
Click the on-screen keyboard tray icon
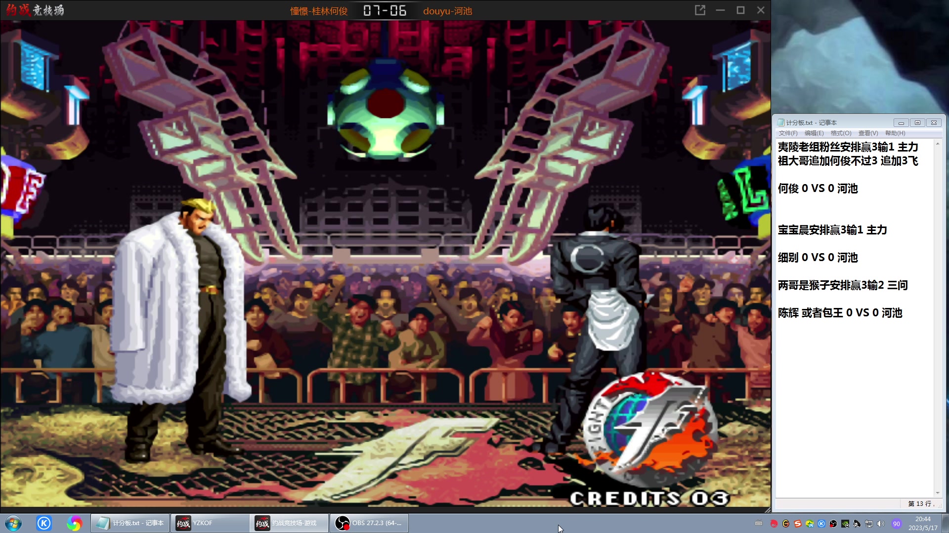(759, 524)
